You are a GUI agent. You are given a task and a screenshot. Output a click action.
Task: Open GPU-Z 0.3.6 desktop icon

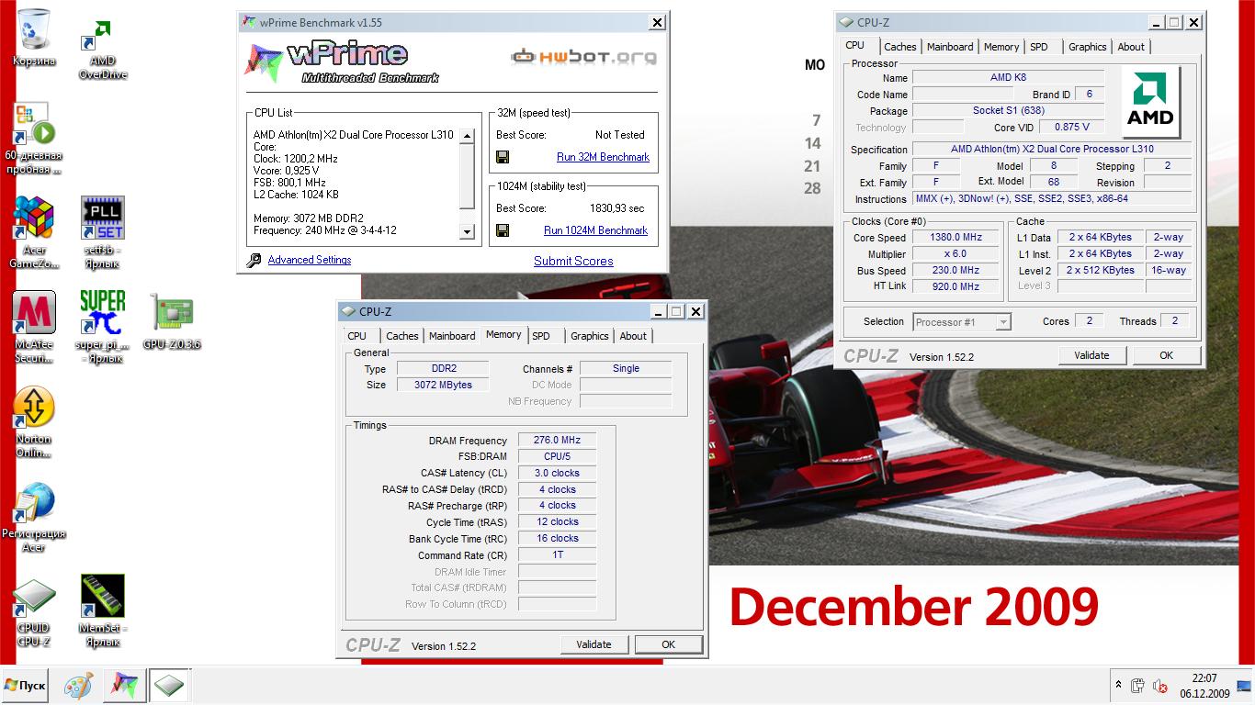pos(172,321)
